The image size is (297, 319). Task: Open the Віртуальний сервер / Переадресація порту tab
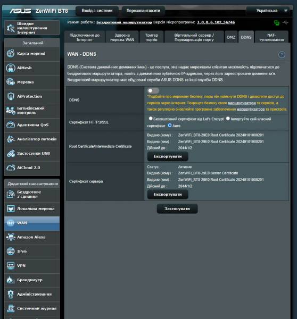click(194, 37)
